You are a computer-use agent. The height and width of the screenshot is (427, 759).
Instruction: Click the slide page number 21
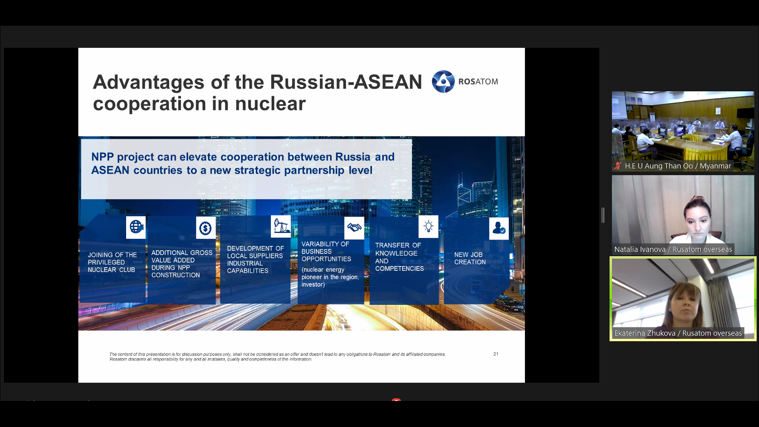coord(496,354)
